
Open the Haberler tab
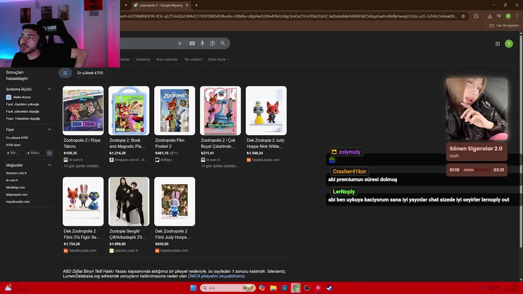(x=143, y=59)
